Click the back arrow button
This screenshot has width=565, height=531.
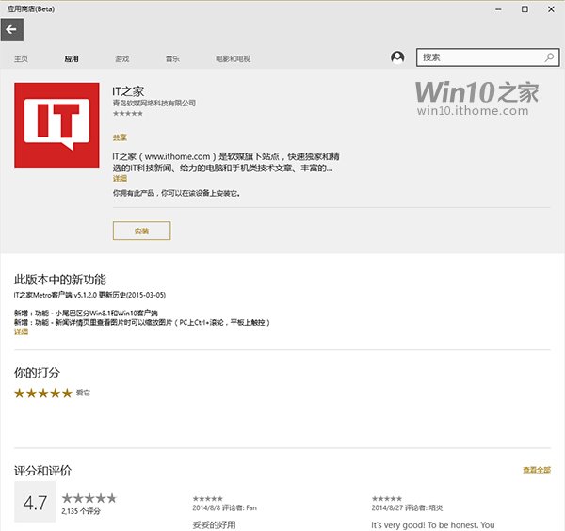pyautogui.click(x=12, y=30)
